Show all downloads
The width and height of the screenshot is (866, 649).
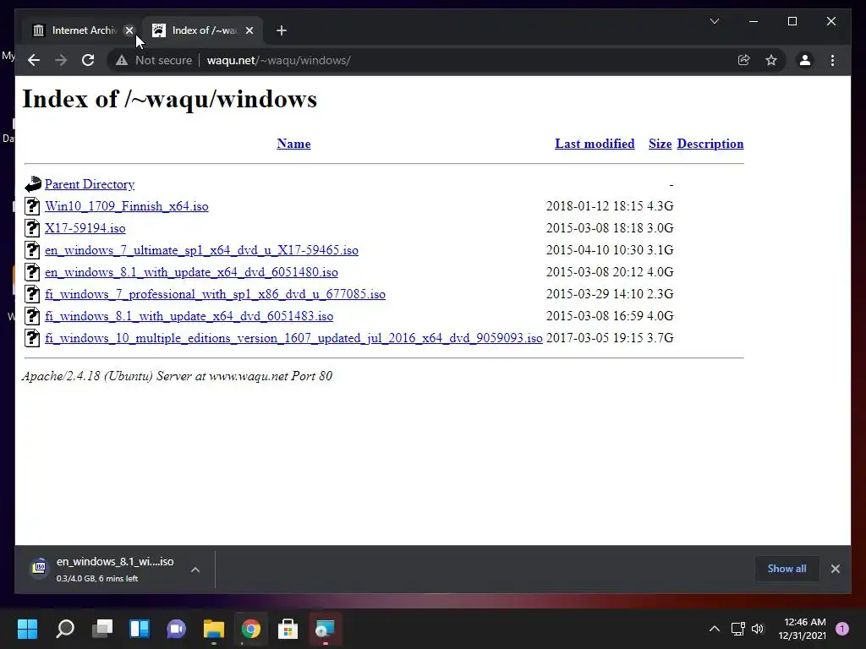787,569
